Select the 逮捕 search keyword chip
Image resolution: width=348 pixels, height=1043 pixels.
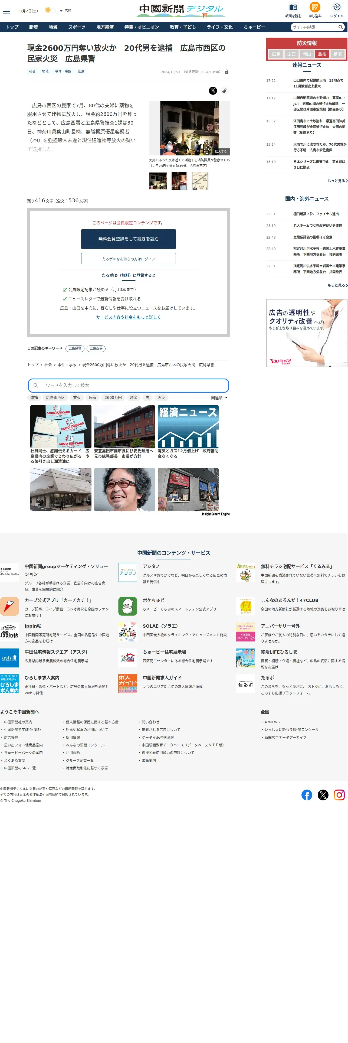[34, 397]
